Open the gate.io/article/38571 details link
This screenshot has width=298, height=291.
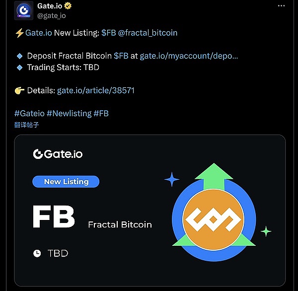coord(96,90)
